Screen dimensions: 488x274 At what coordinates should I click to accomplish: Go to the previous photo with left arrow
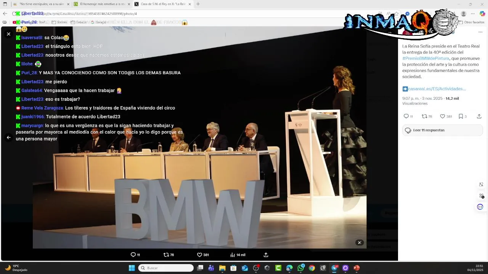pos(8,138)
